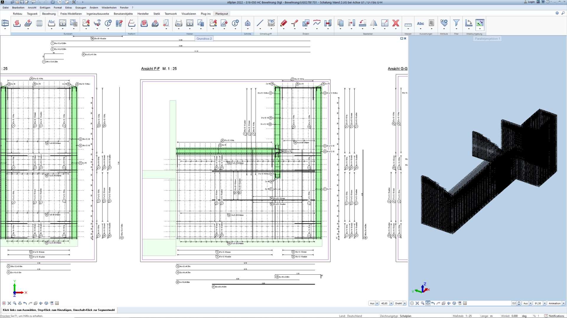Click the line drawing tool in Schnellzugriff
This screenshot has height=318, width=567.
tap(260, 23)
